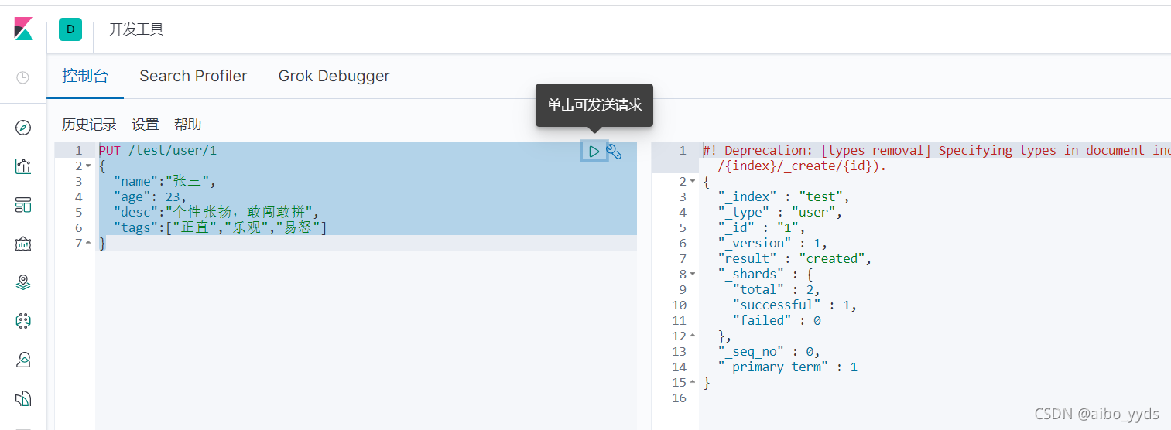Switch to the Grok Debugger tab
Screen dimensions: 1171x430
coord(334,76)
